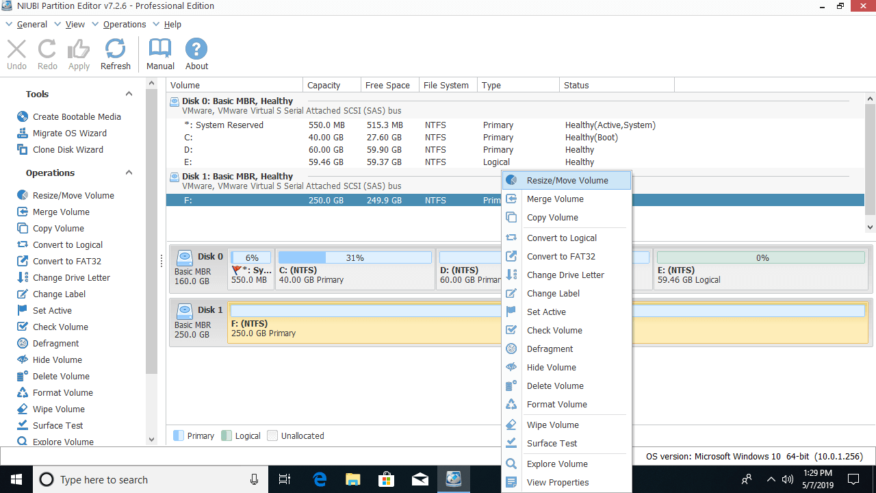Click the About question mark icon

(x=196, y=49)
